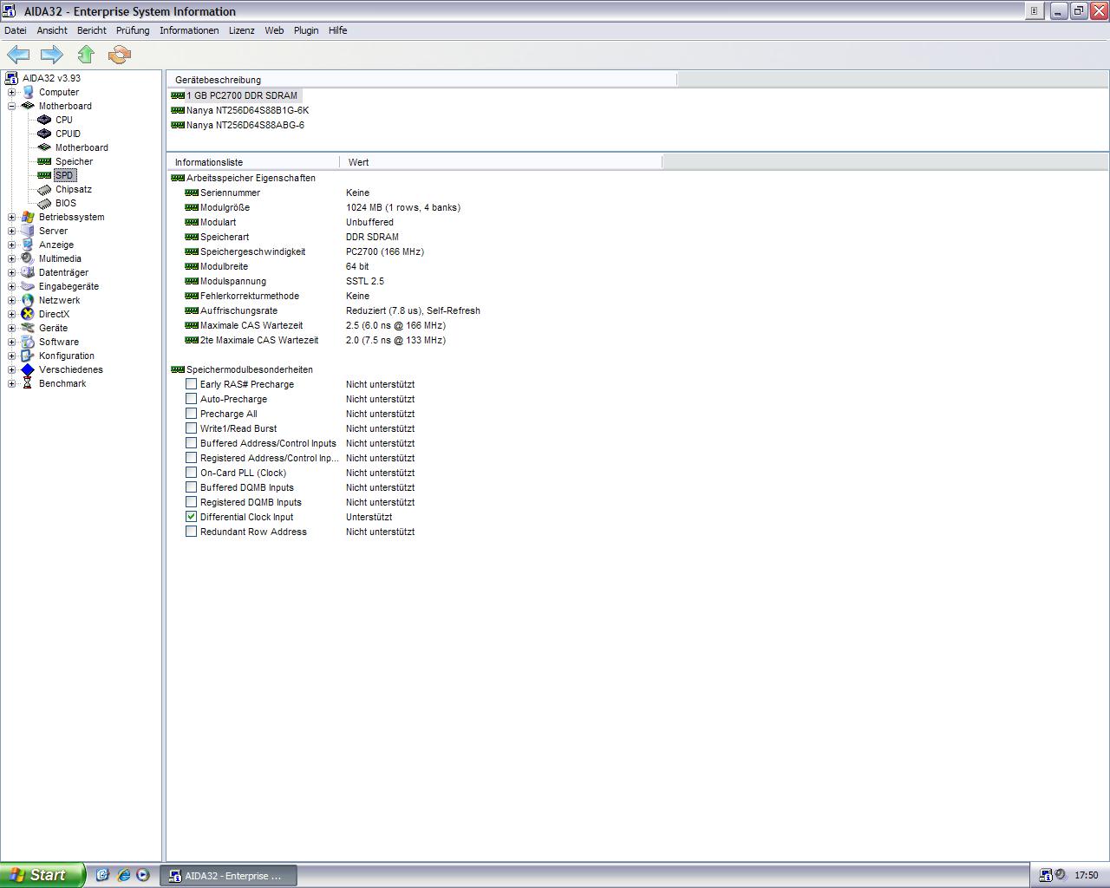The height and width of the screenshot is (888, 1110).
Task: Click Internet Explorer quick launch icon
Action: (x=123, y=875)
